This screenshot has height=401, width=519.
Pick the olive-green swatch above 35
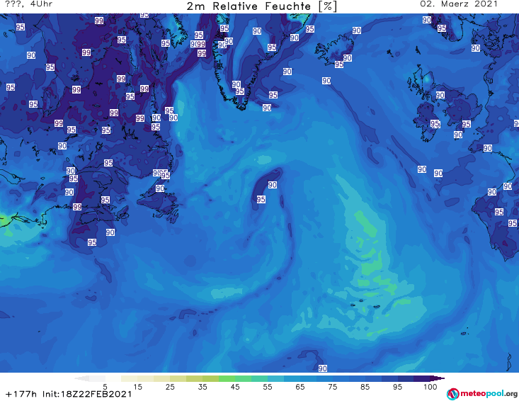210,378
